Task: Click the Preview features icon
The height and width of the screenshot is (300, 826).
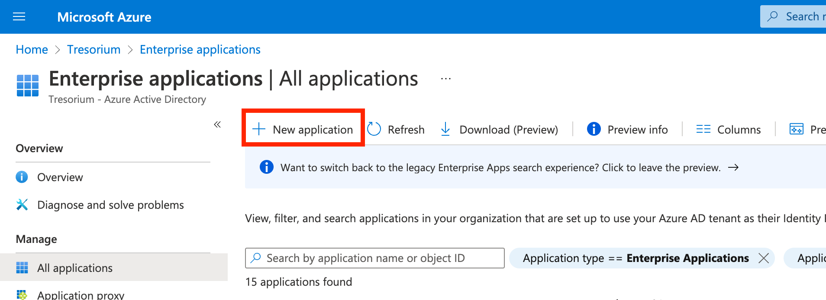Action: coord(797,129)
